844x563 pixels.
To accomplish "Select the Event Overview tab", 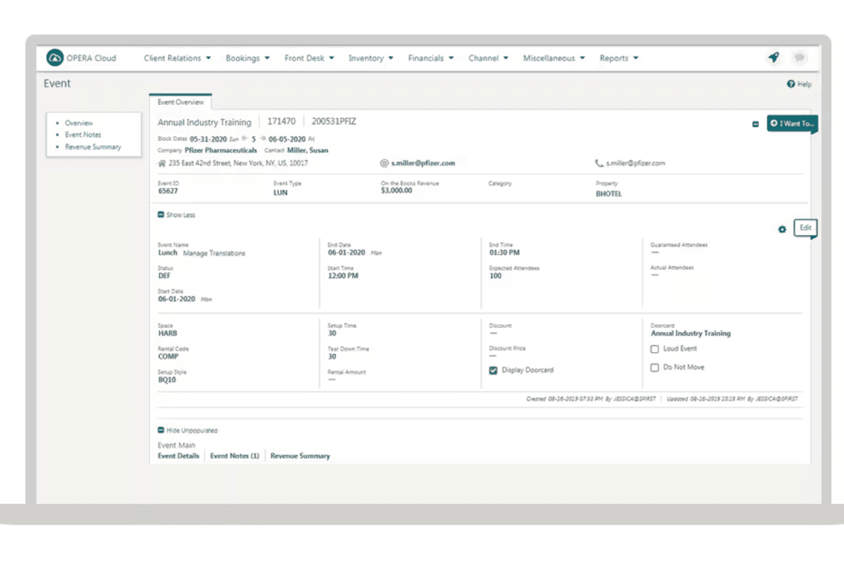I will [x=180, y=102].
